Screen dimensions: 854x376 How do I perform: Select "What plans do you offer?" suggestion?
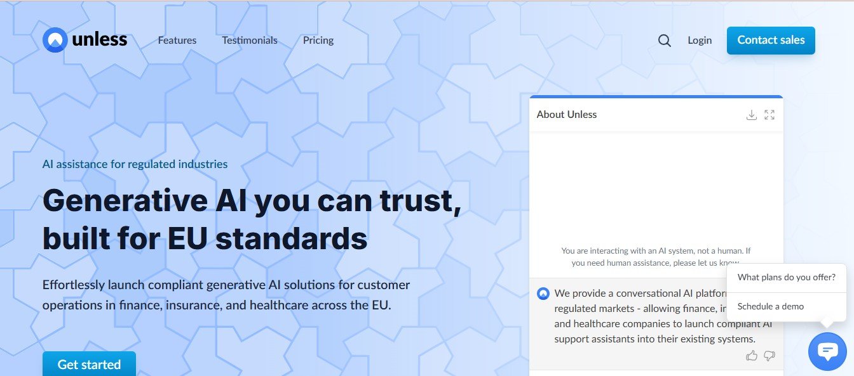pyautogui.click(x=787, y=277)
